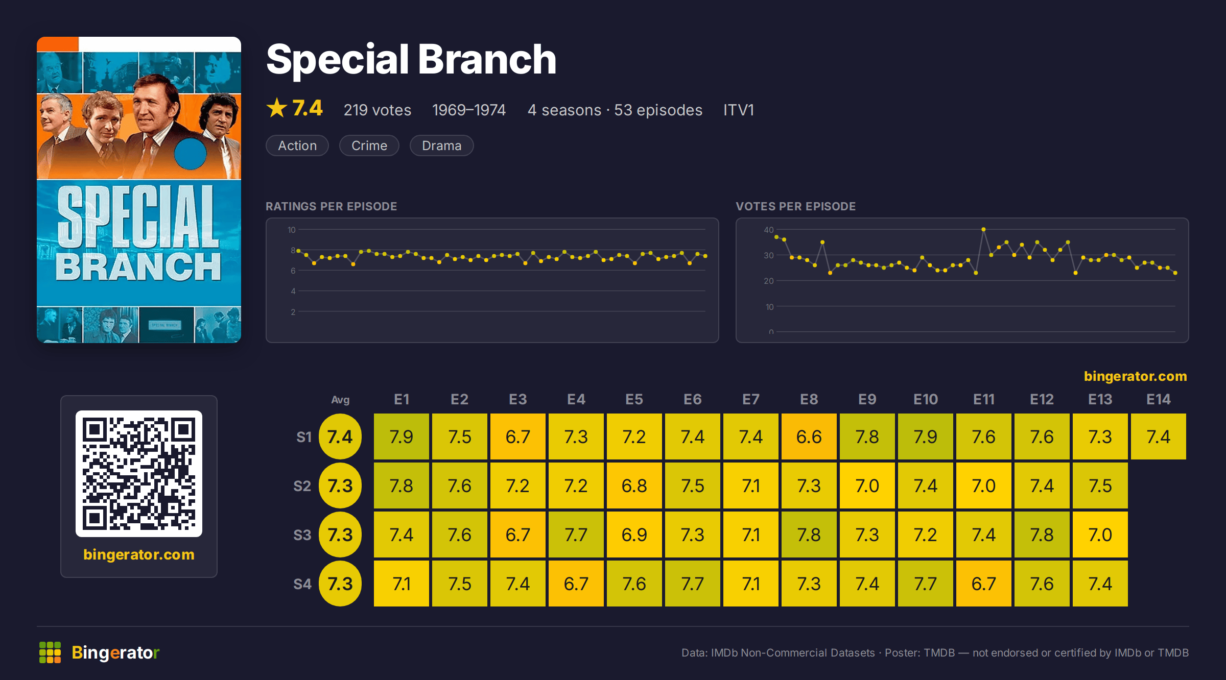Select the Drama genre tag
Screen dimensions: 1226x680
442,145
